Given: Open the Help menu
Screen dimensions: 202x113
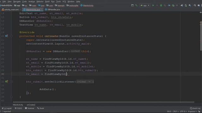Looking at the screenshot, I should (78, 2).
